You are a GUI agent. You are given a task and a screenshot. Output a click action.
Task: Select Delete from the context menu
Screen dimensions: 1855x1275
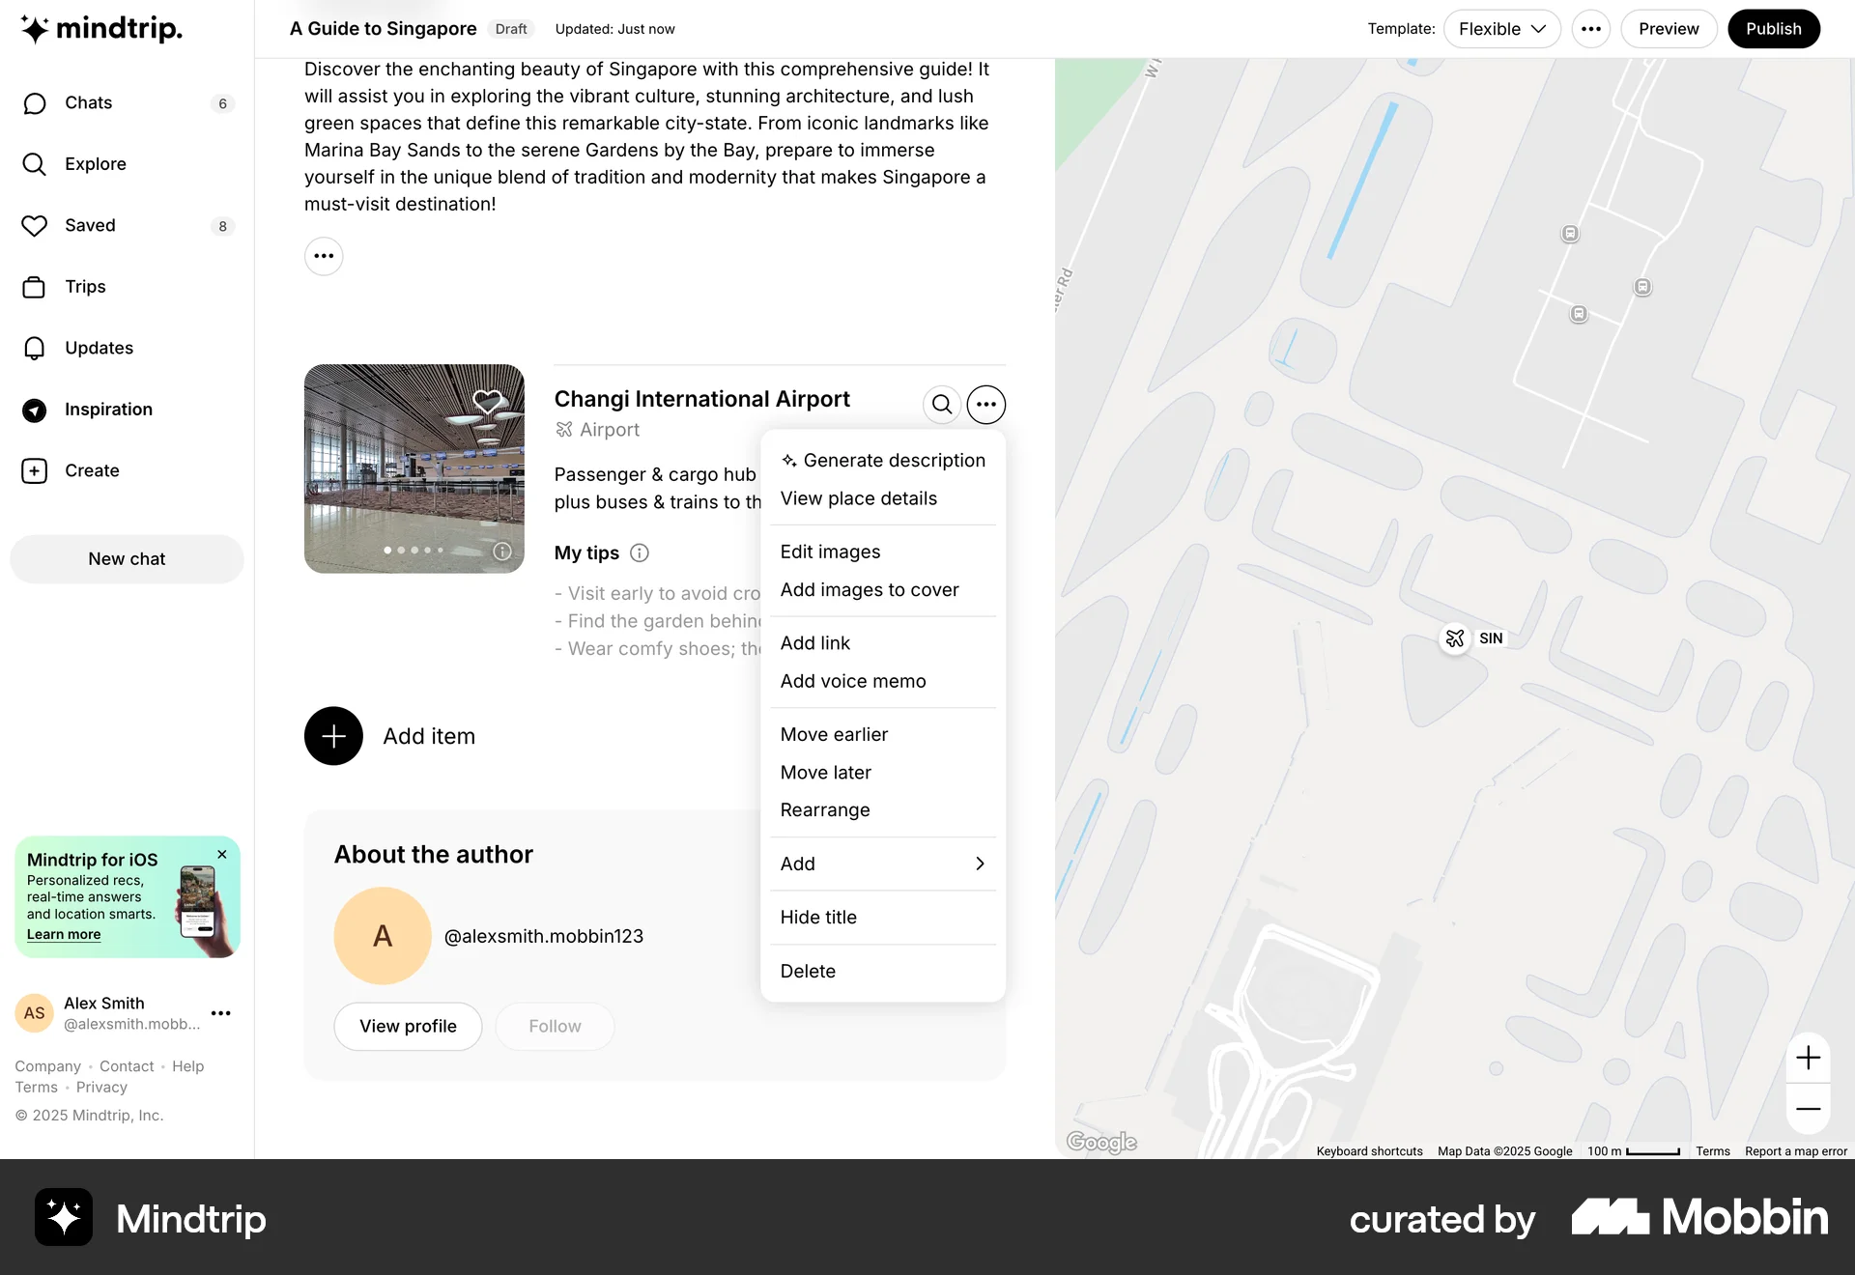click(x=808, y=971)
